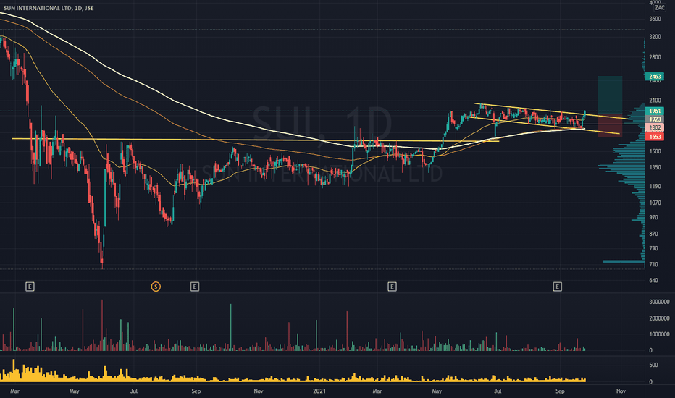
Task: Open the orange S split marker
Action: pos(156,286)
